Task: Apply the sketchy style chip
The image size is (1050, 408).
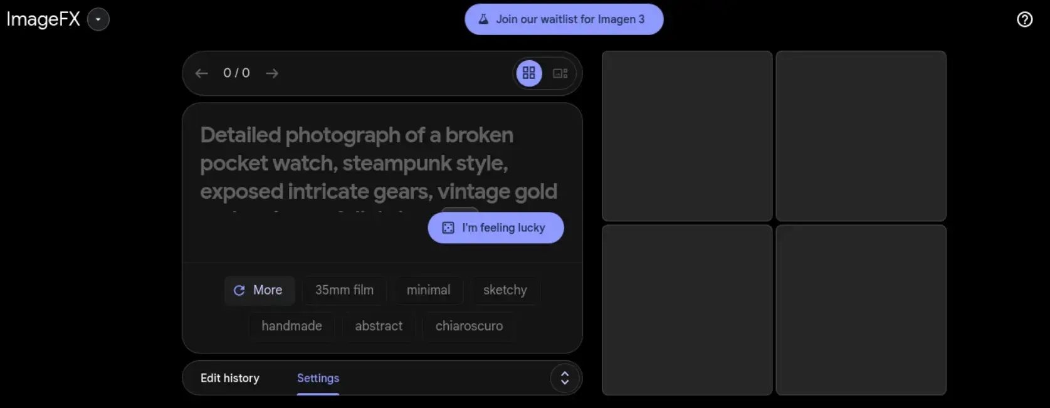Action: [505, 290]
